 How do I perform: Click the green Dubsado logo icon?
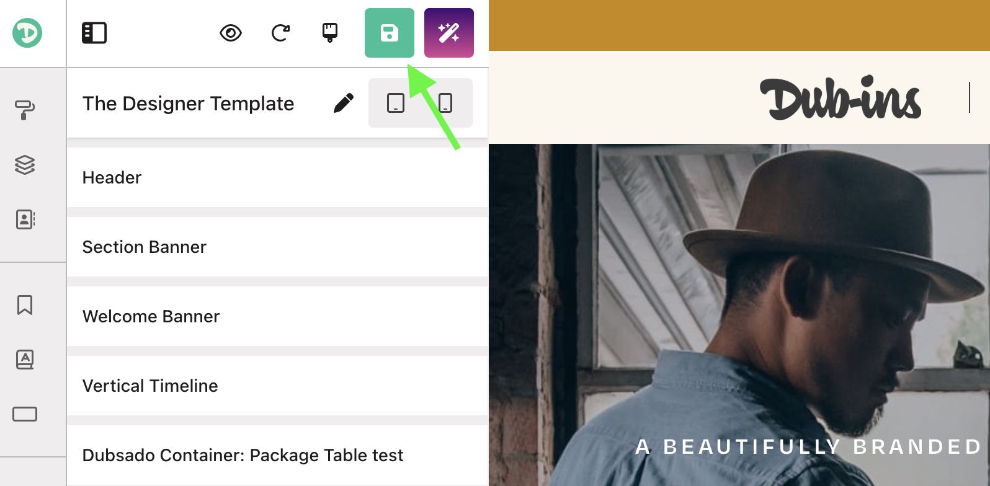pyautogui.click(x=27, y=33)
